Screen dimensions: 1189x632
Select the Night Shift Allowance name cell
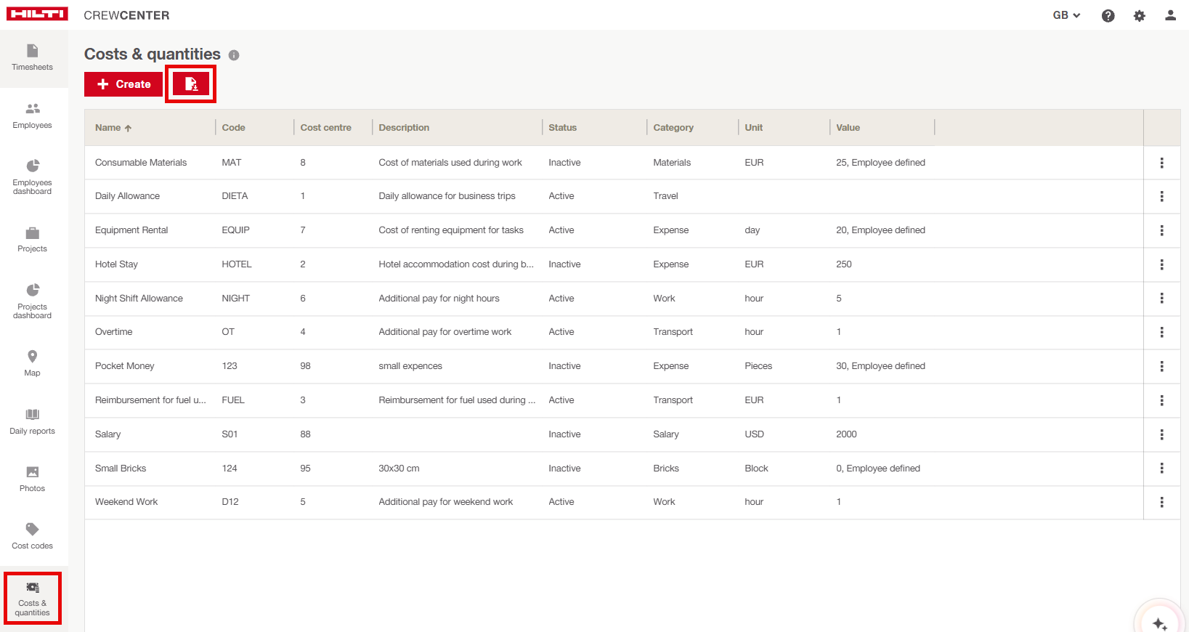point(139,299)
